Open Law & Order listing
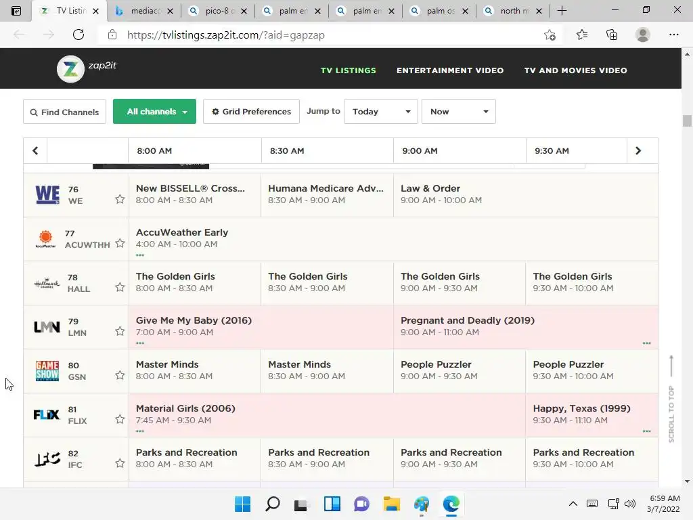 pos(525,194)
